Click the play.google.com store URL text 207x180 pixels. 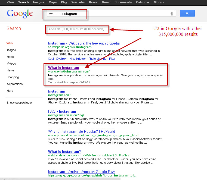pyautogui.click(x=92, y=175)
